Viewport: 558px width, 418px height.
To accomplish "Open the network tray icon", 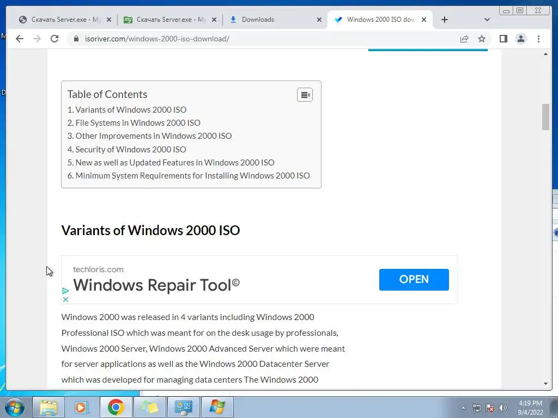I will point(476,408).
